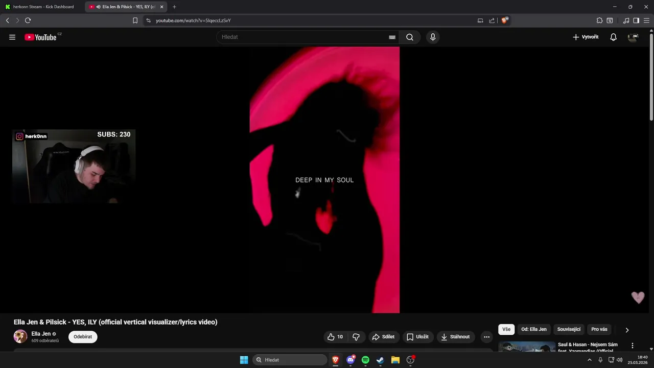Click the Windows taskbar search box
Image resolution: width=654 pixels, height=368 pixels.
[290, 360]
